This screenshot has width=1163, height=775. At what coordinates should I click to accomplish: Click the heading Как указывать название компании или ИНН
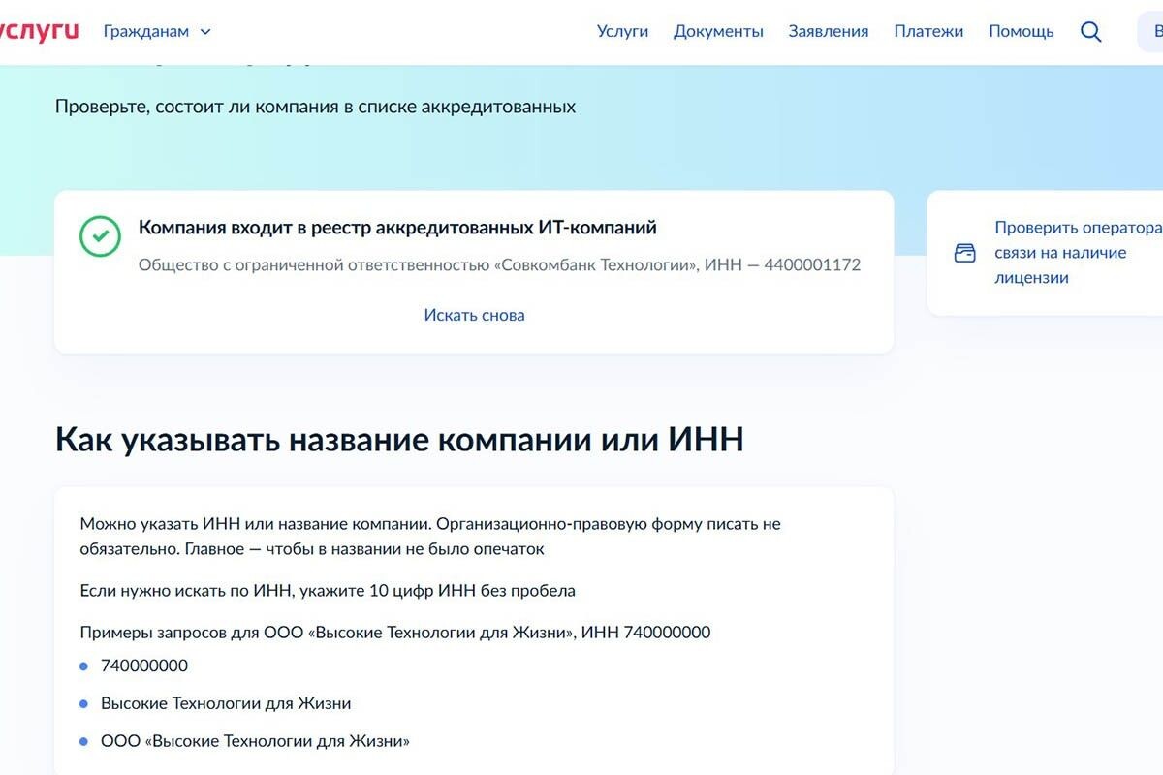[399, 438]
